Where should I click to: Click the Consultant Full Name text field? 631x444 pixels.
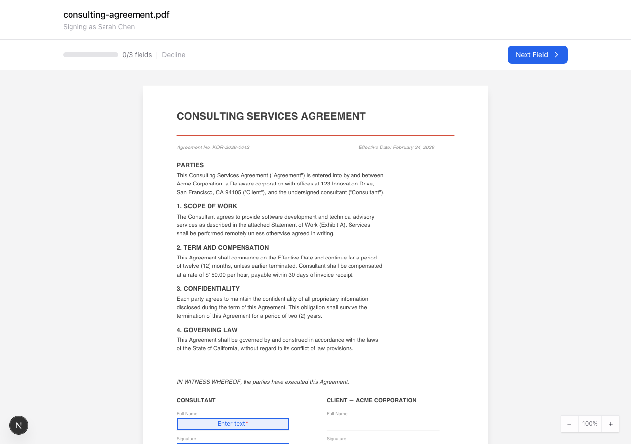coord(233,424)
